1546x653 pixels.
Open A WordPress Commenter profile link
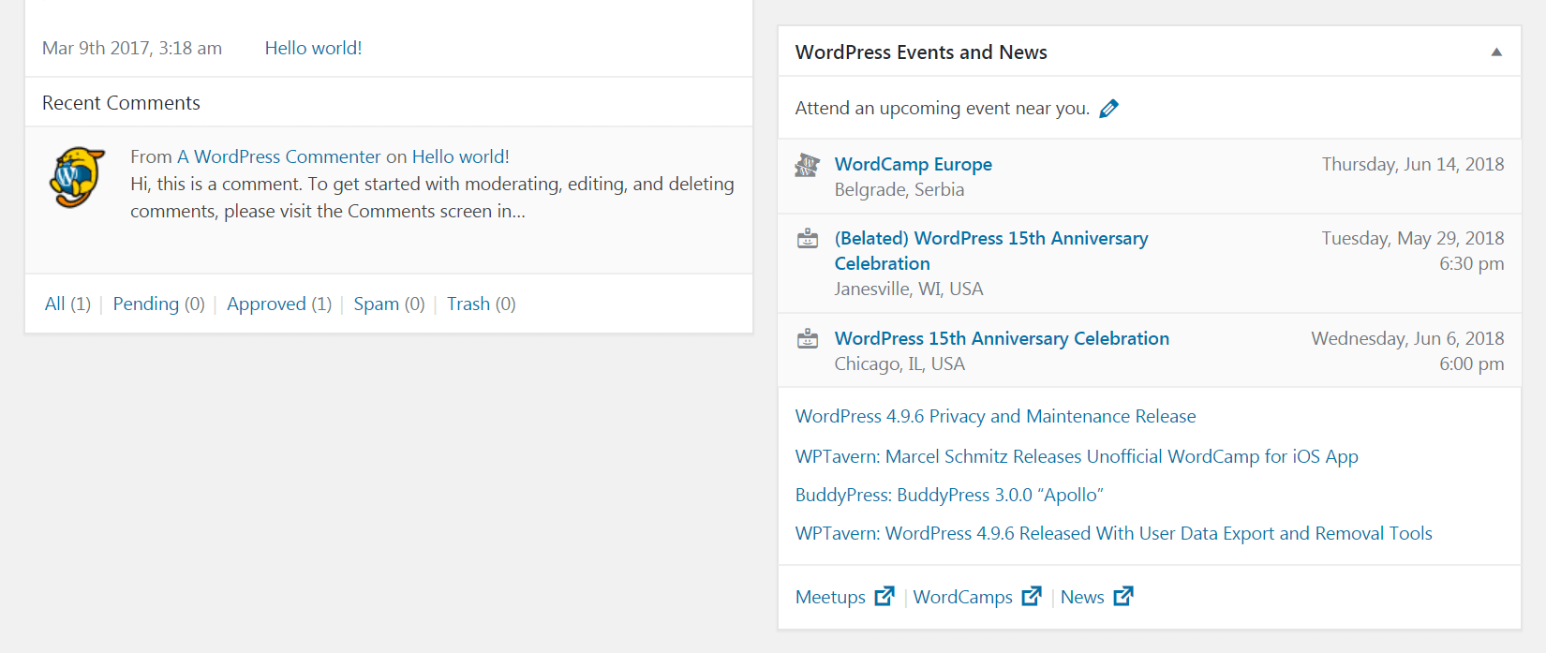(x=279, y=156)
